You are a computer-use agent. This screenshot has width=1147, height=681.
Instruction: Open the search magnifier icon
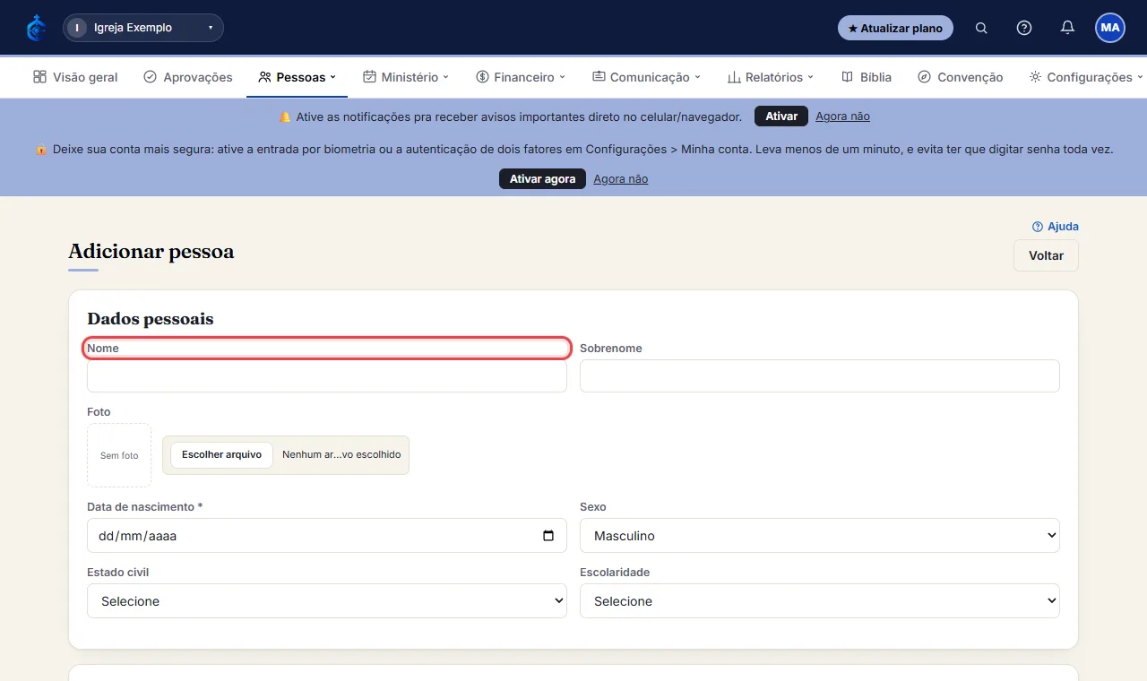coord(981,28)
